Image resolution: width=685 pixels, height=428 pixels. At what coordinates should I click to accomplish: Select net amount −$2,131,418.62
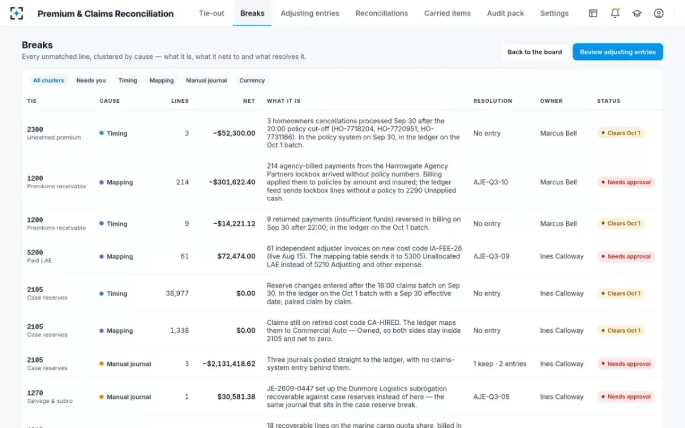pos(229,364)
